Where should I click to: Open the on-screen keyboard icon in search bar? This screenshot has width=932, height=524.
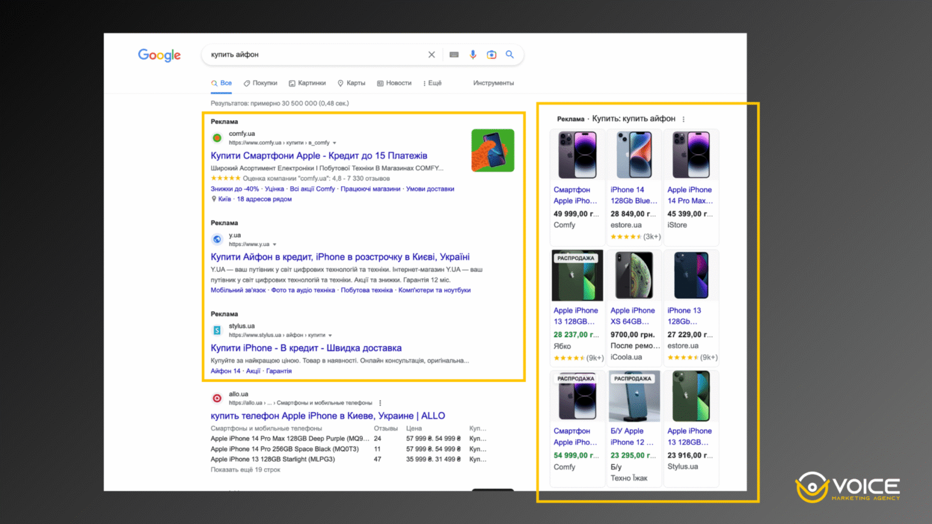tap(454, 55)
